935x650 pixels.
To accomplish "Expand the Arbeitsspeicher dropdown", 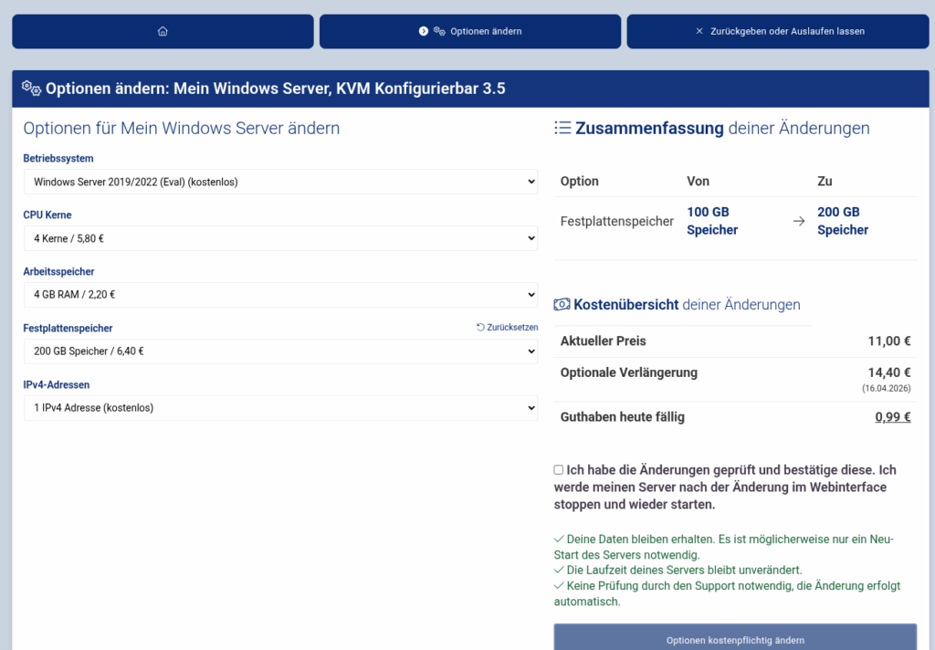I will click(x=280, y=294).
